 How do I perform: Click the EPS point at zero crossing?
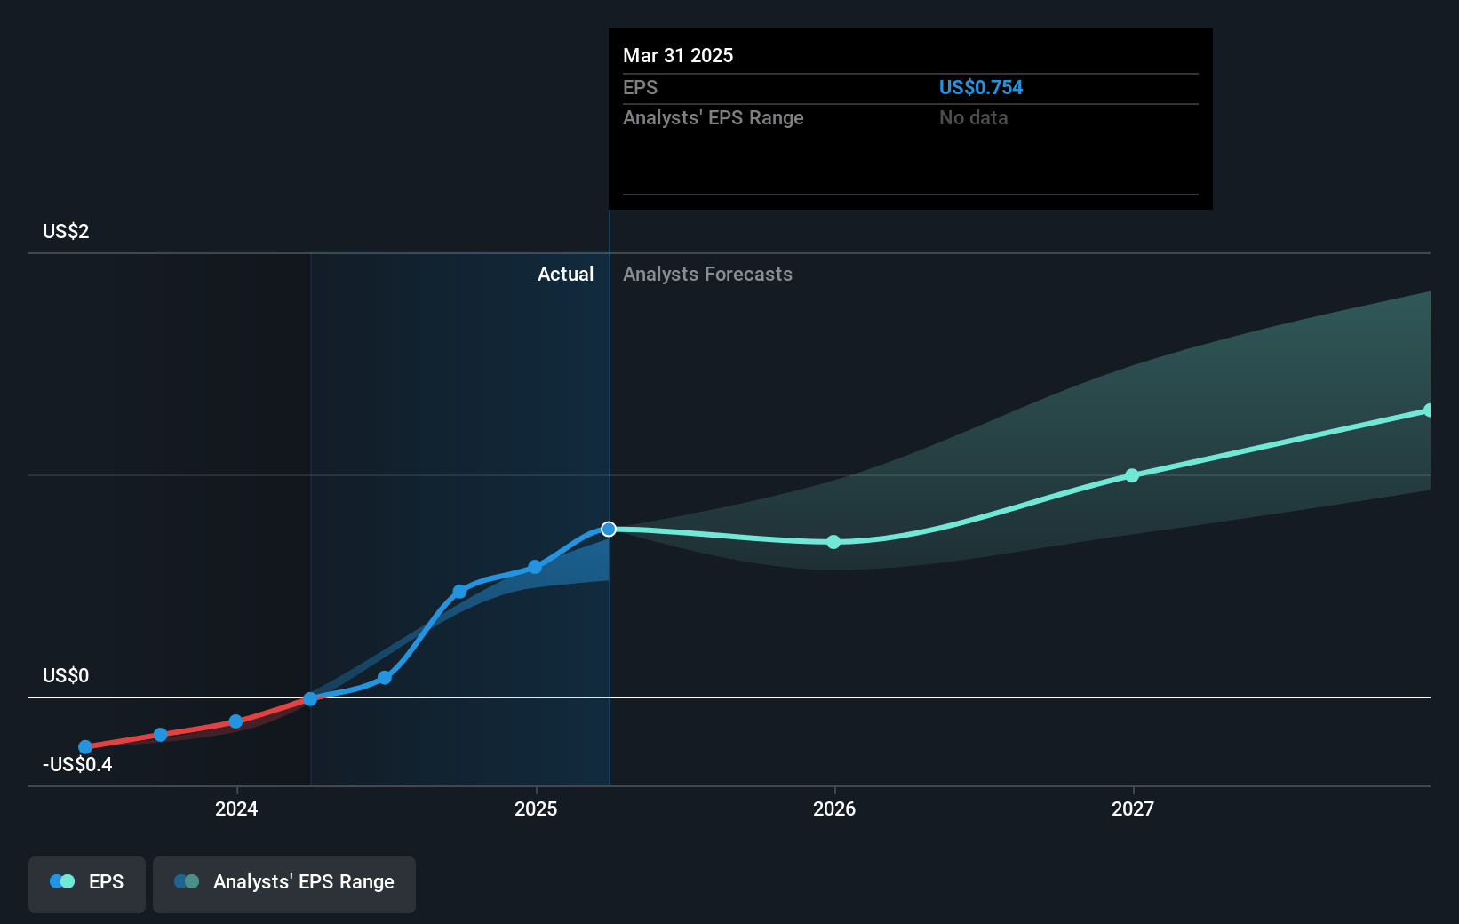[310, 699]
